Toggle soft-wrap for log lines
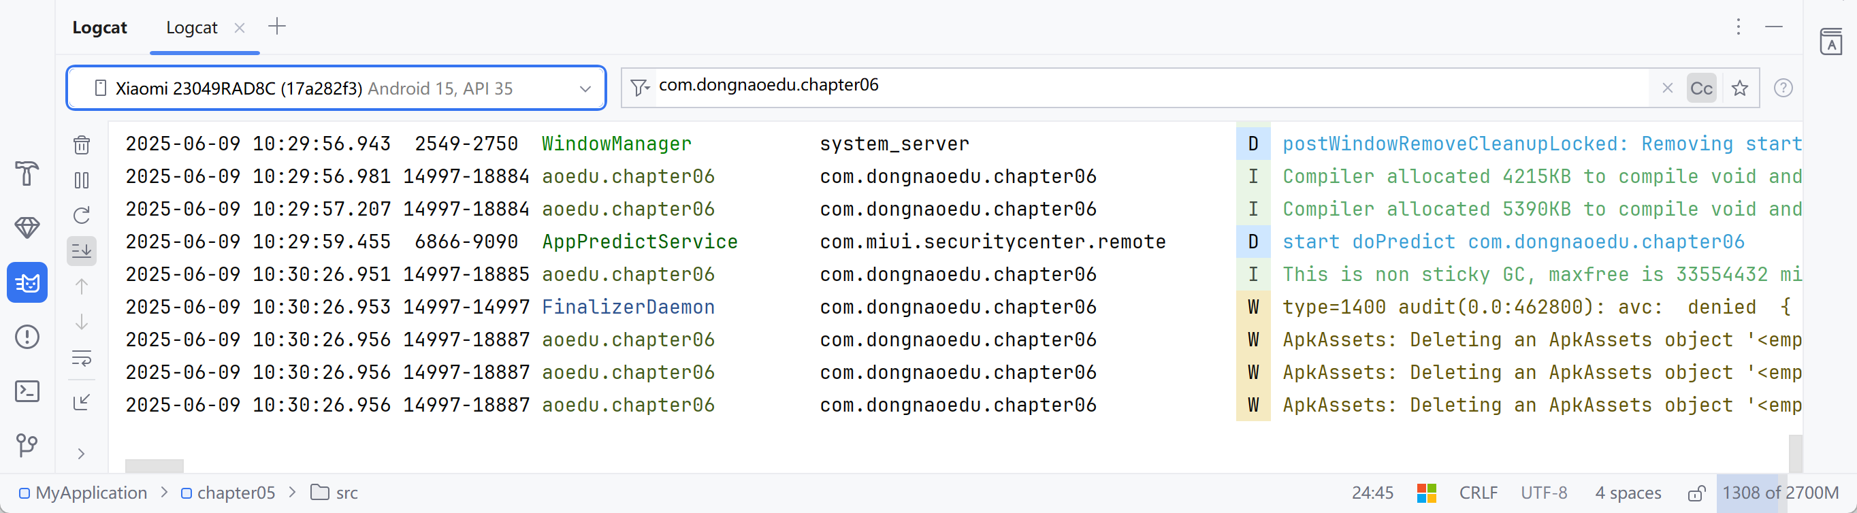 (82, 358)
